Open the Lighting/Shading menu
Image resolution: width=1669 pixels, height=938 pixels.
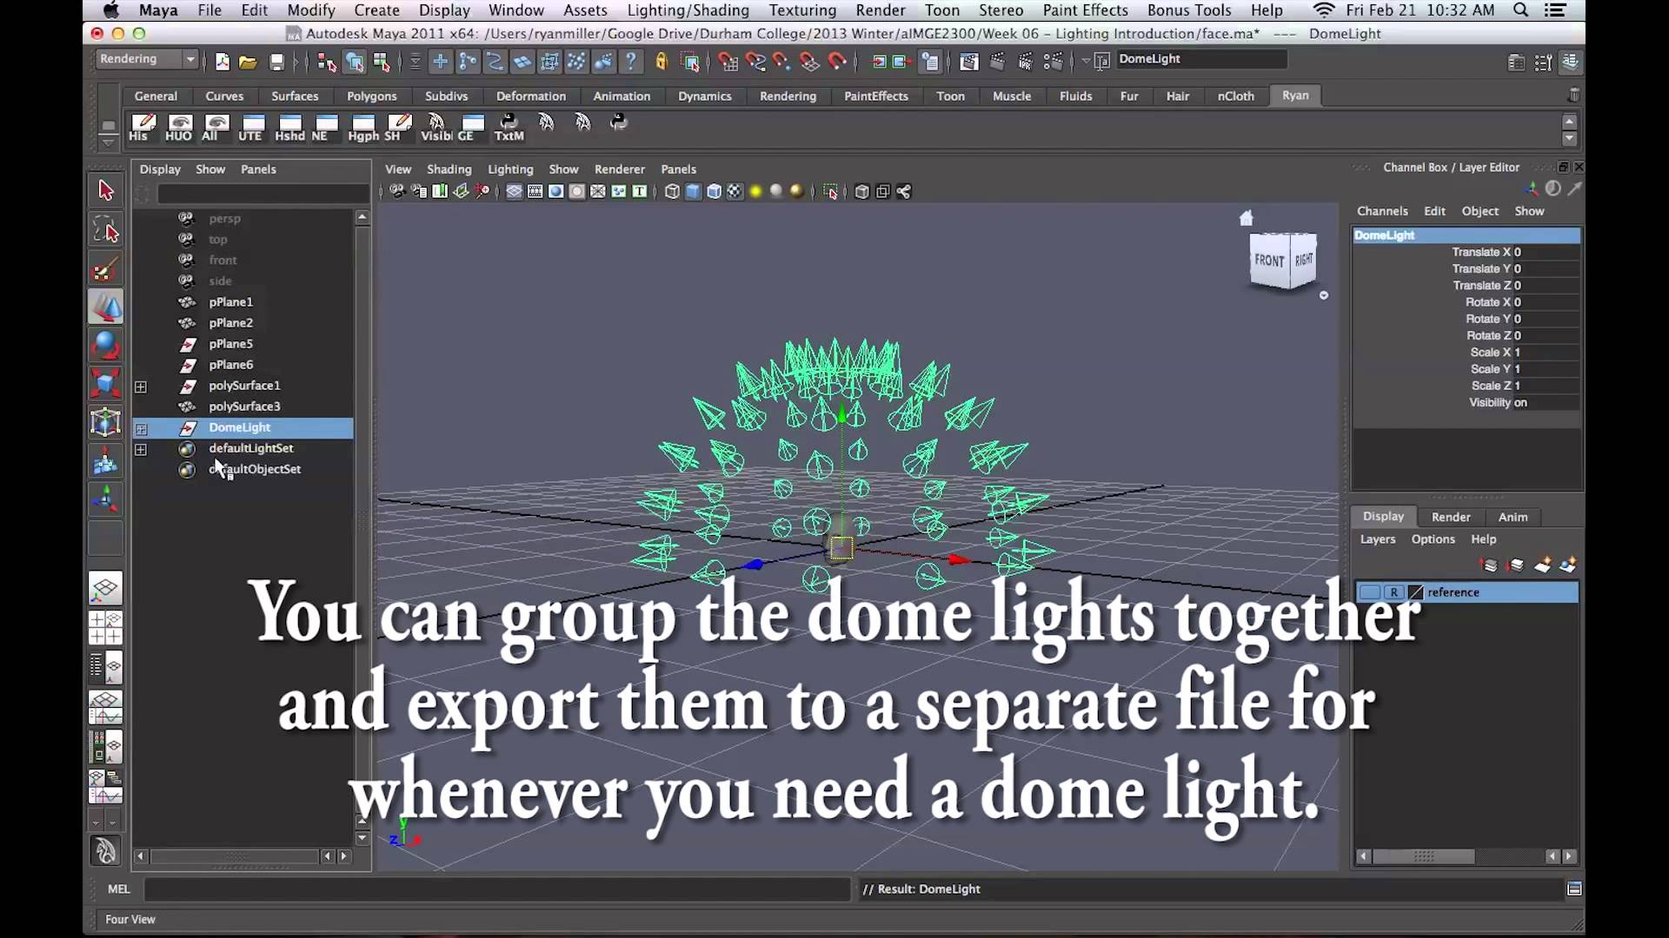pos(688,10)
